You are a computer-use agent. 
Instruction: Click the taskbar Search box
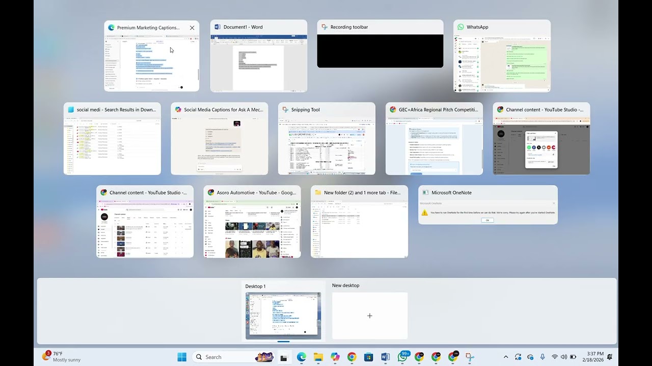[x=235, y=357]
